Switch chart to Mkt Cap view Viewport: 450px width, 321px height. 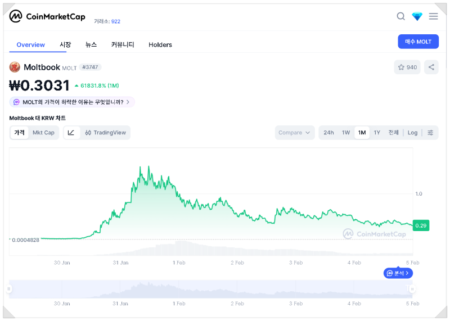pos(43,133)
